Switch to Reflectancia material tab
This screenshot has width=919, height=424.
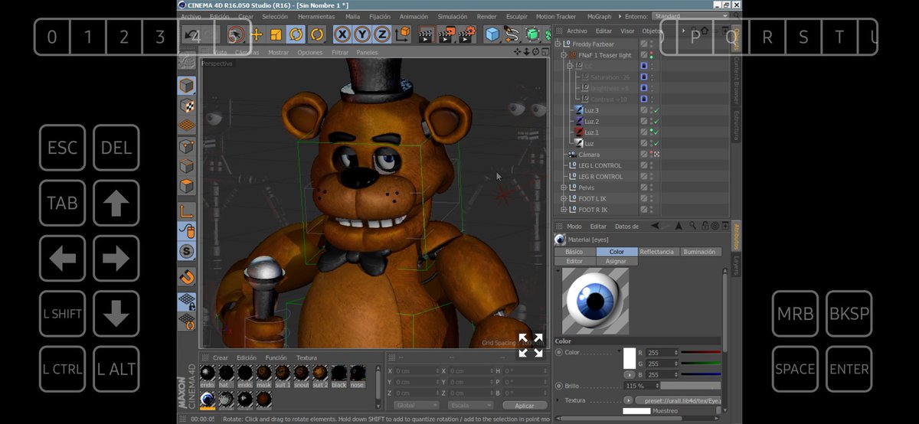point(657,252)
